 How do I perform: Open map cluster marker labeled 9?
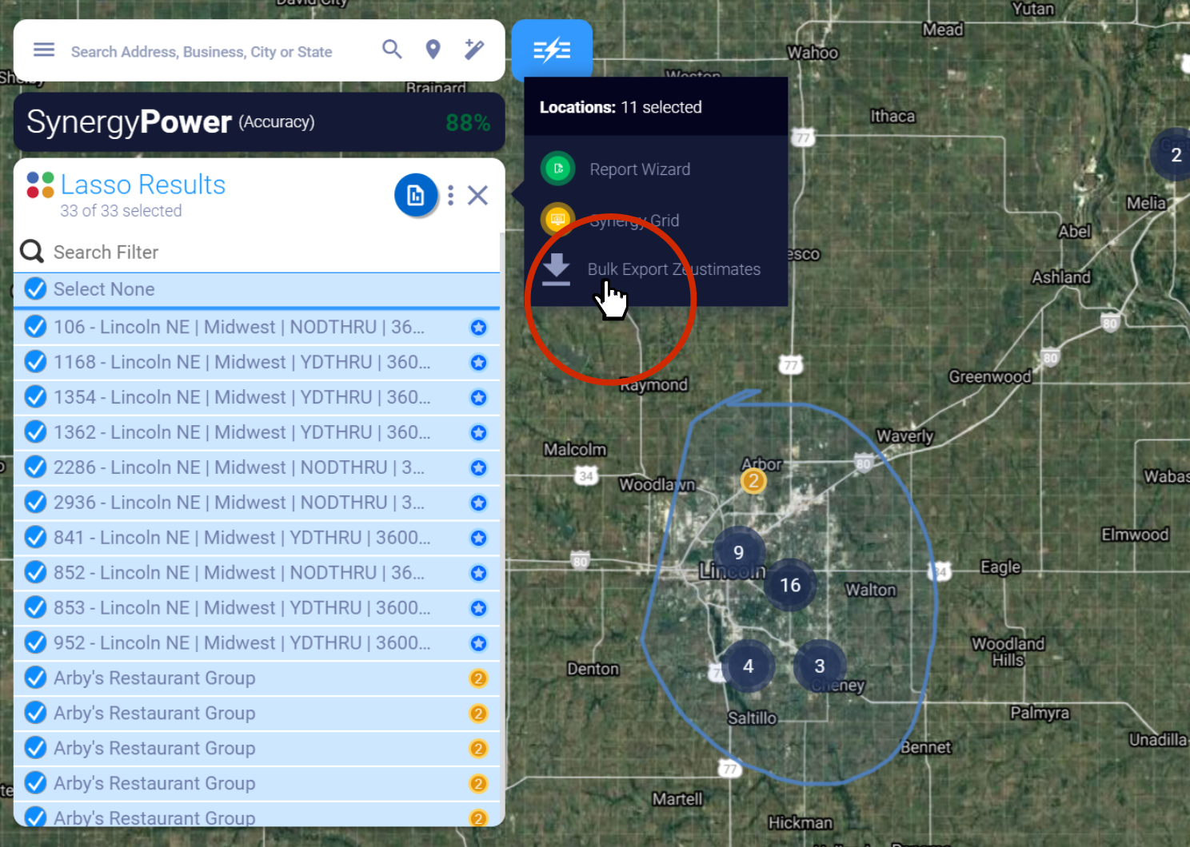click(x=739, y=552)
